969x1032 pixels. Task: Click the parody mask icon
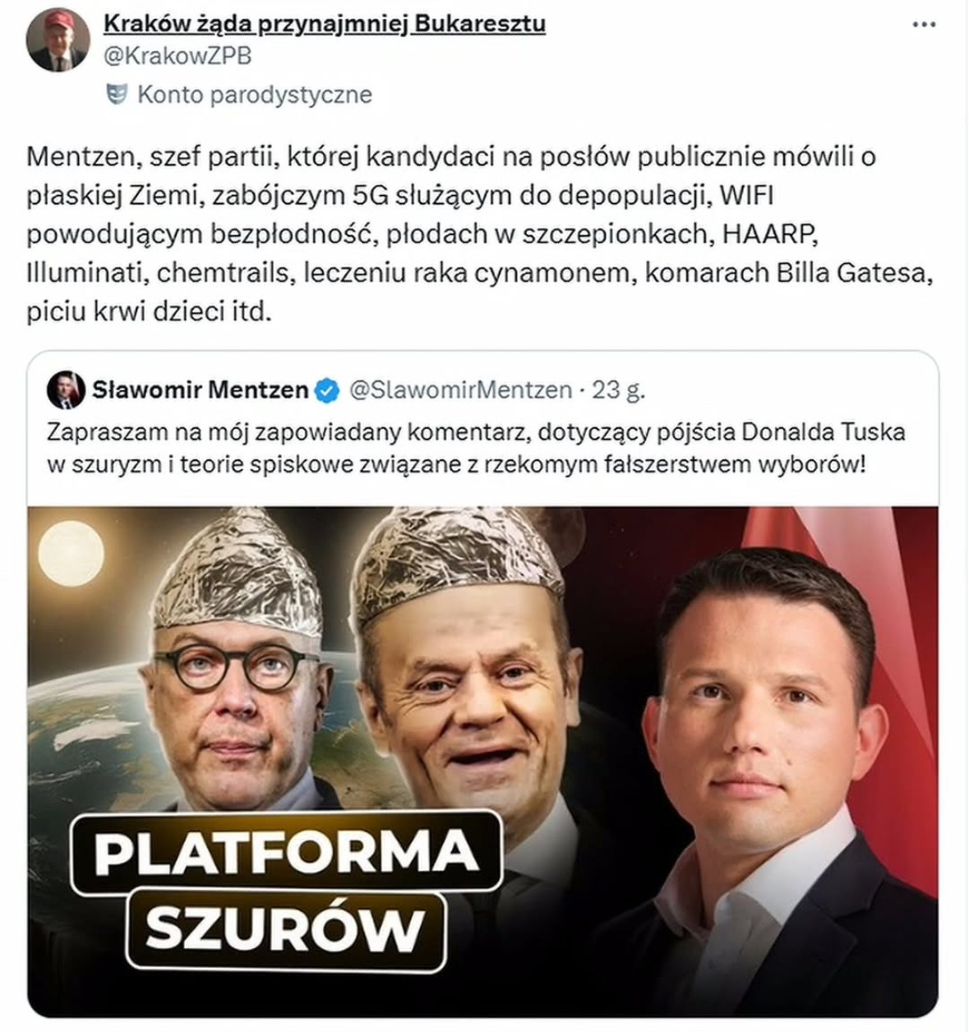coord(117,94)
